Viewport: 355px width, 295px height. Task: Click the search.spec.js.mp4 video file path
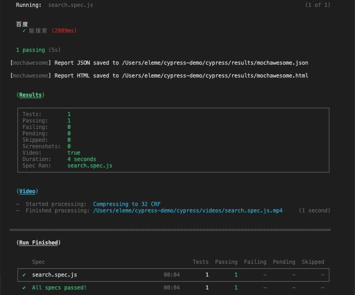(188, 211)
